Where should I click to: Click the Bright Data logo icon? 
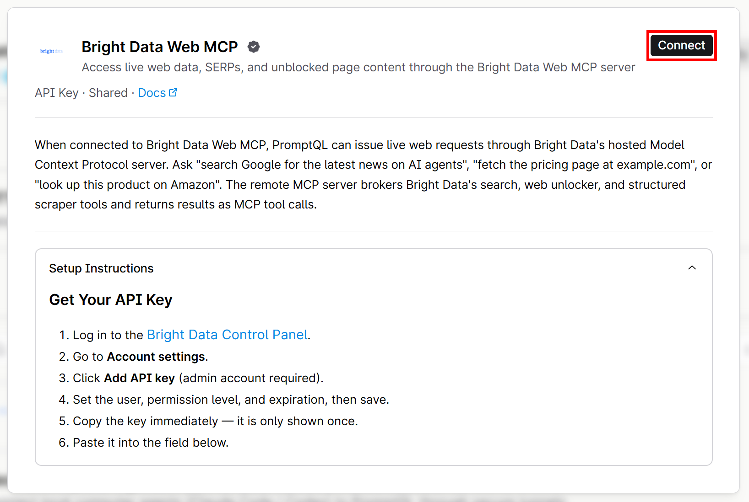(x=51, y=51)
